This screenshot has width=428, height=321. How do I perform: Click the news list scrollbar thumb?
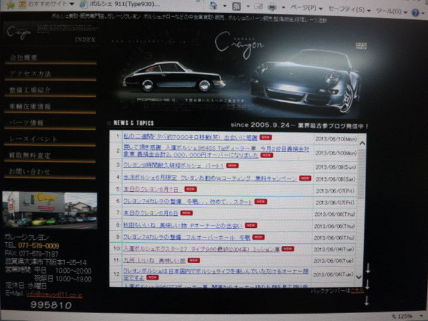coord(362,173)
